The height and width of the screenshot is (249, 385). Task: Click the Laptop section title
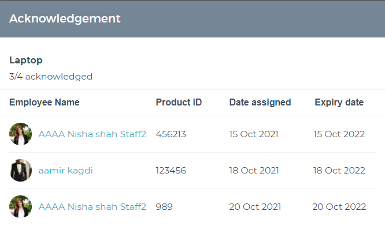(26, 60)
